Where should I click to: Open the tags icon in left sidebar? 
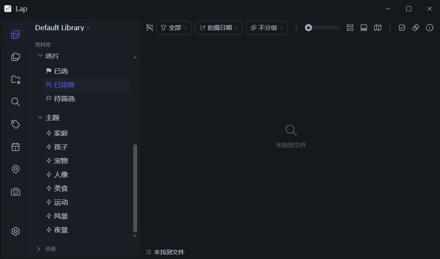[x=16, y=124]
